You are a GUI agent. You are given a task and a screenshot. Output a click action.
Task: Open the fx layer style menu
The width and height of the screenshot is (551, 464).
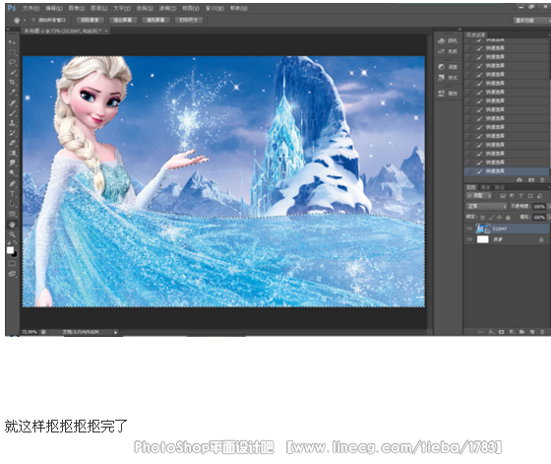tap(491, 332)
